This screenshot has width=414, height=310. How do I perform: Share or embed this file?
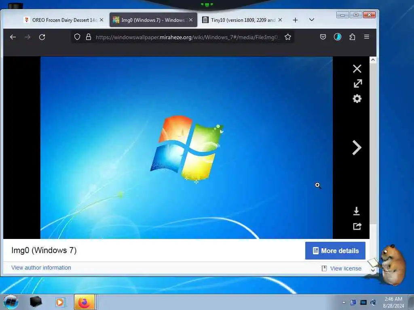pyautogui.click(x=357, y=226)
